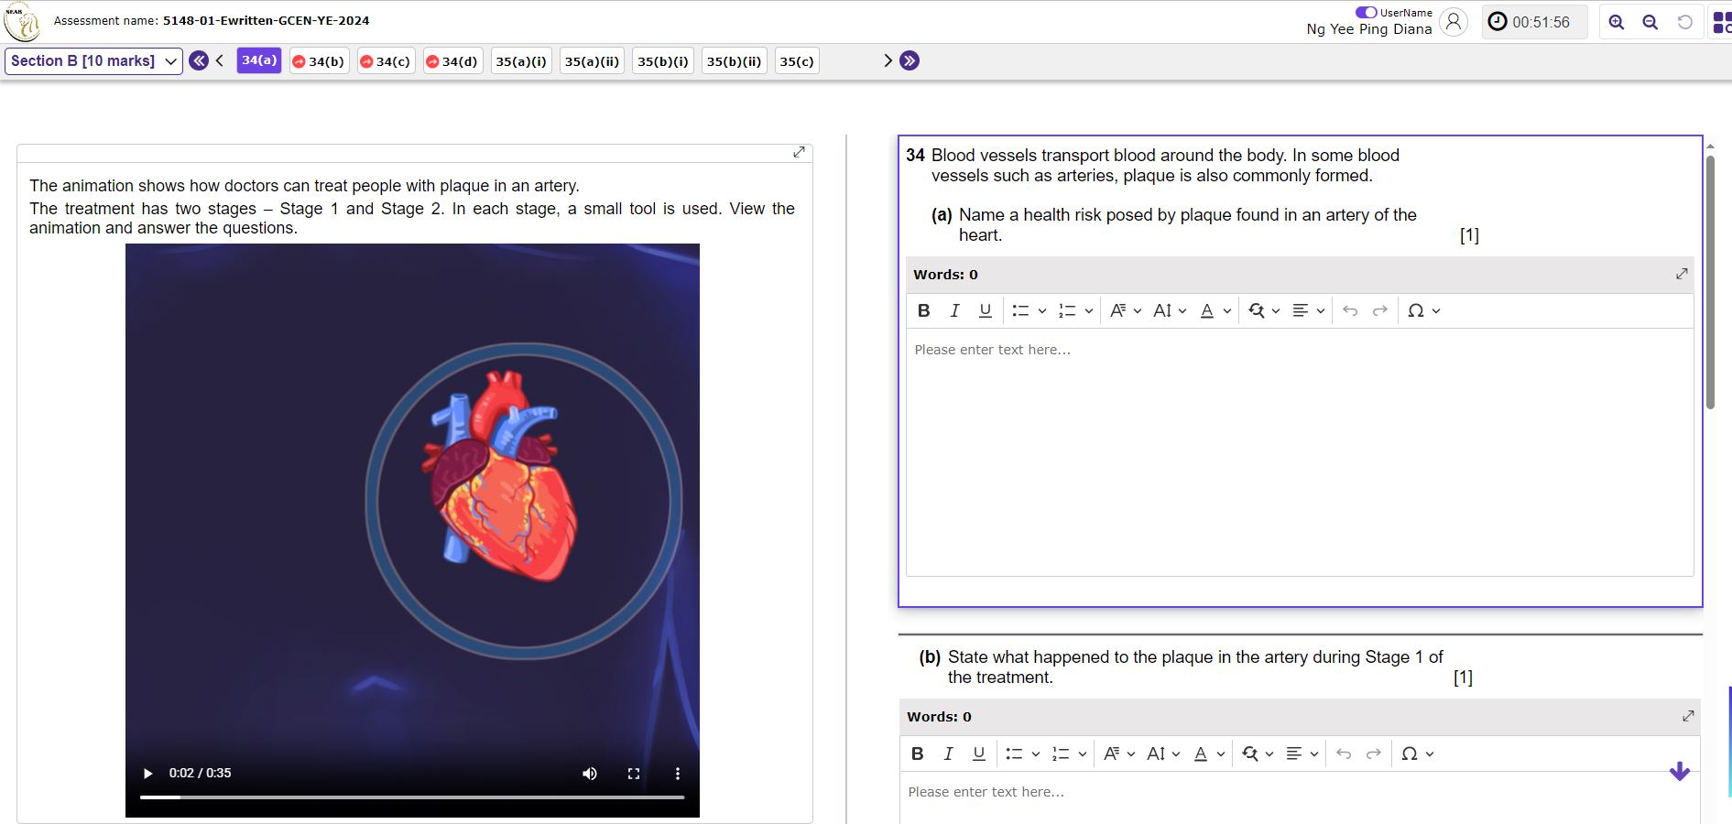This screenshot has height=824, width=1732.
Task: Open video more options three-dot menu
Action: point(678,774)
